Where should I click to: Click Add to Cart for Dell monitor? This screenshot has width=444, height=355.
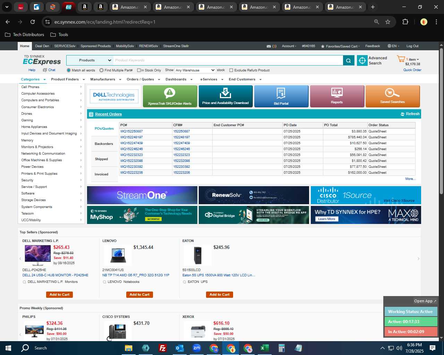tap(59, 295)
